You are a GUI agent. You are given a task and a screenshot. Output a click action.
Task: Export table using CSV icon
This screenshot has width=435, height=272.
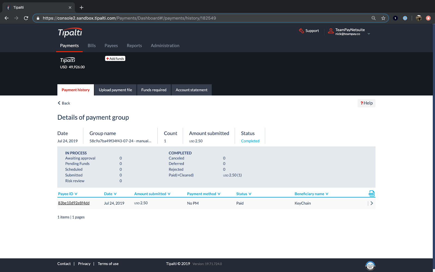371,193
